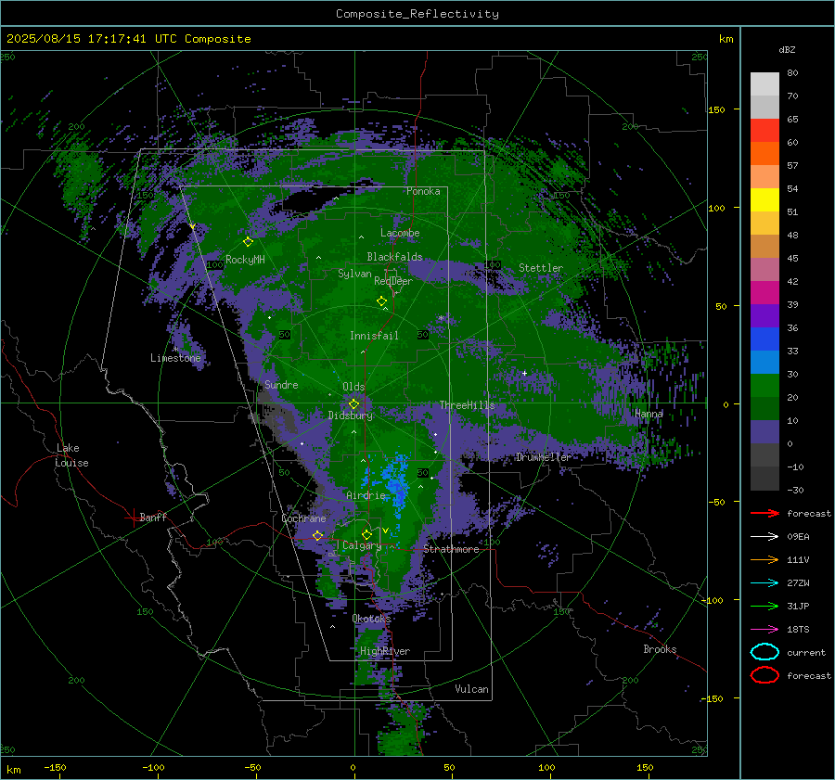Click the Airdrie city label
The image size is (835, 780).
click(x=366, y=495)
